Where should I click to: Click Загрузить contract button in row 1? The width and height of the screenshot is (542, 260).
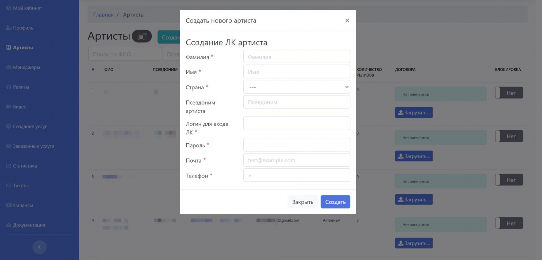[x=414, y=113]
